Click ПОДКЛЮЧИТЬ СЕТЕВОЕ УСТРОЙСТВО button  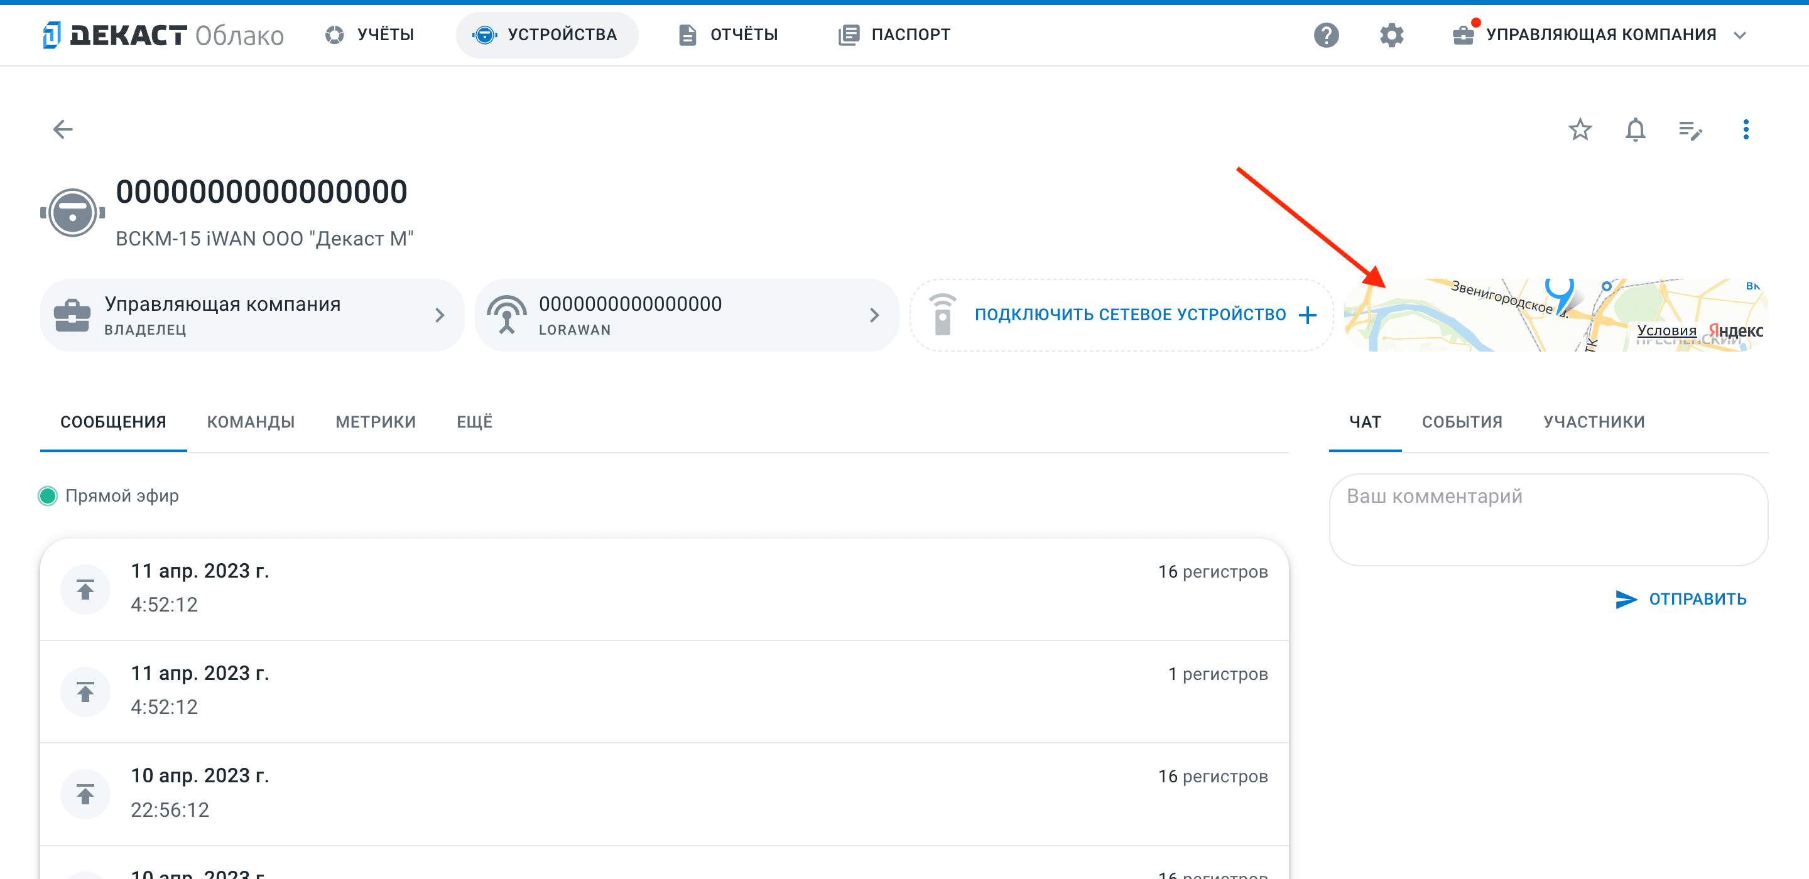pos(1120,314)
